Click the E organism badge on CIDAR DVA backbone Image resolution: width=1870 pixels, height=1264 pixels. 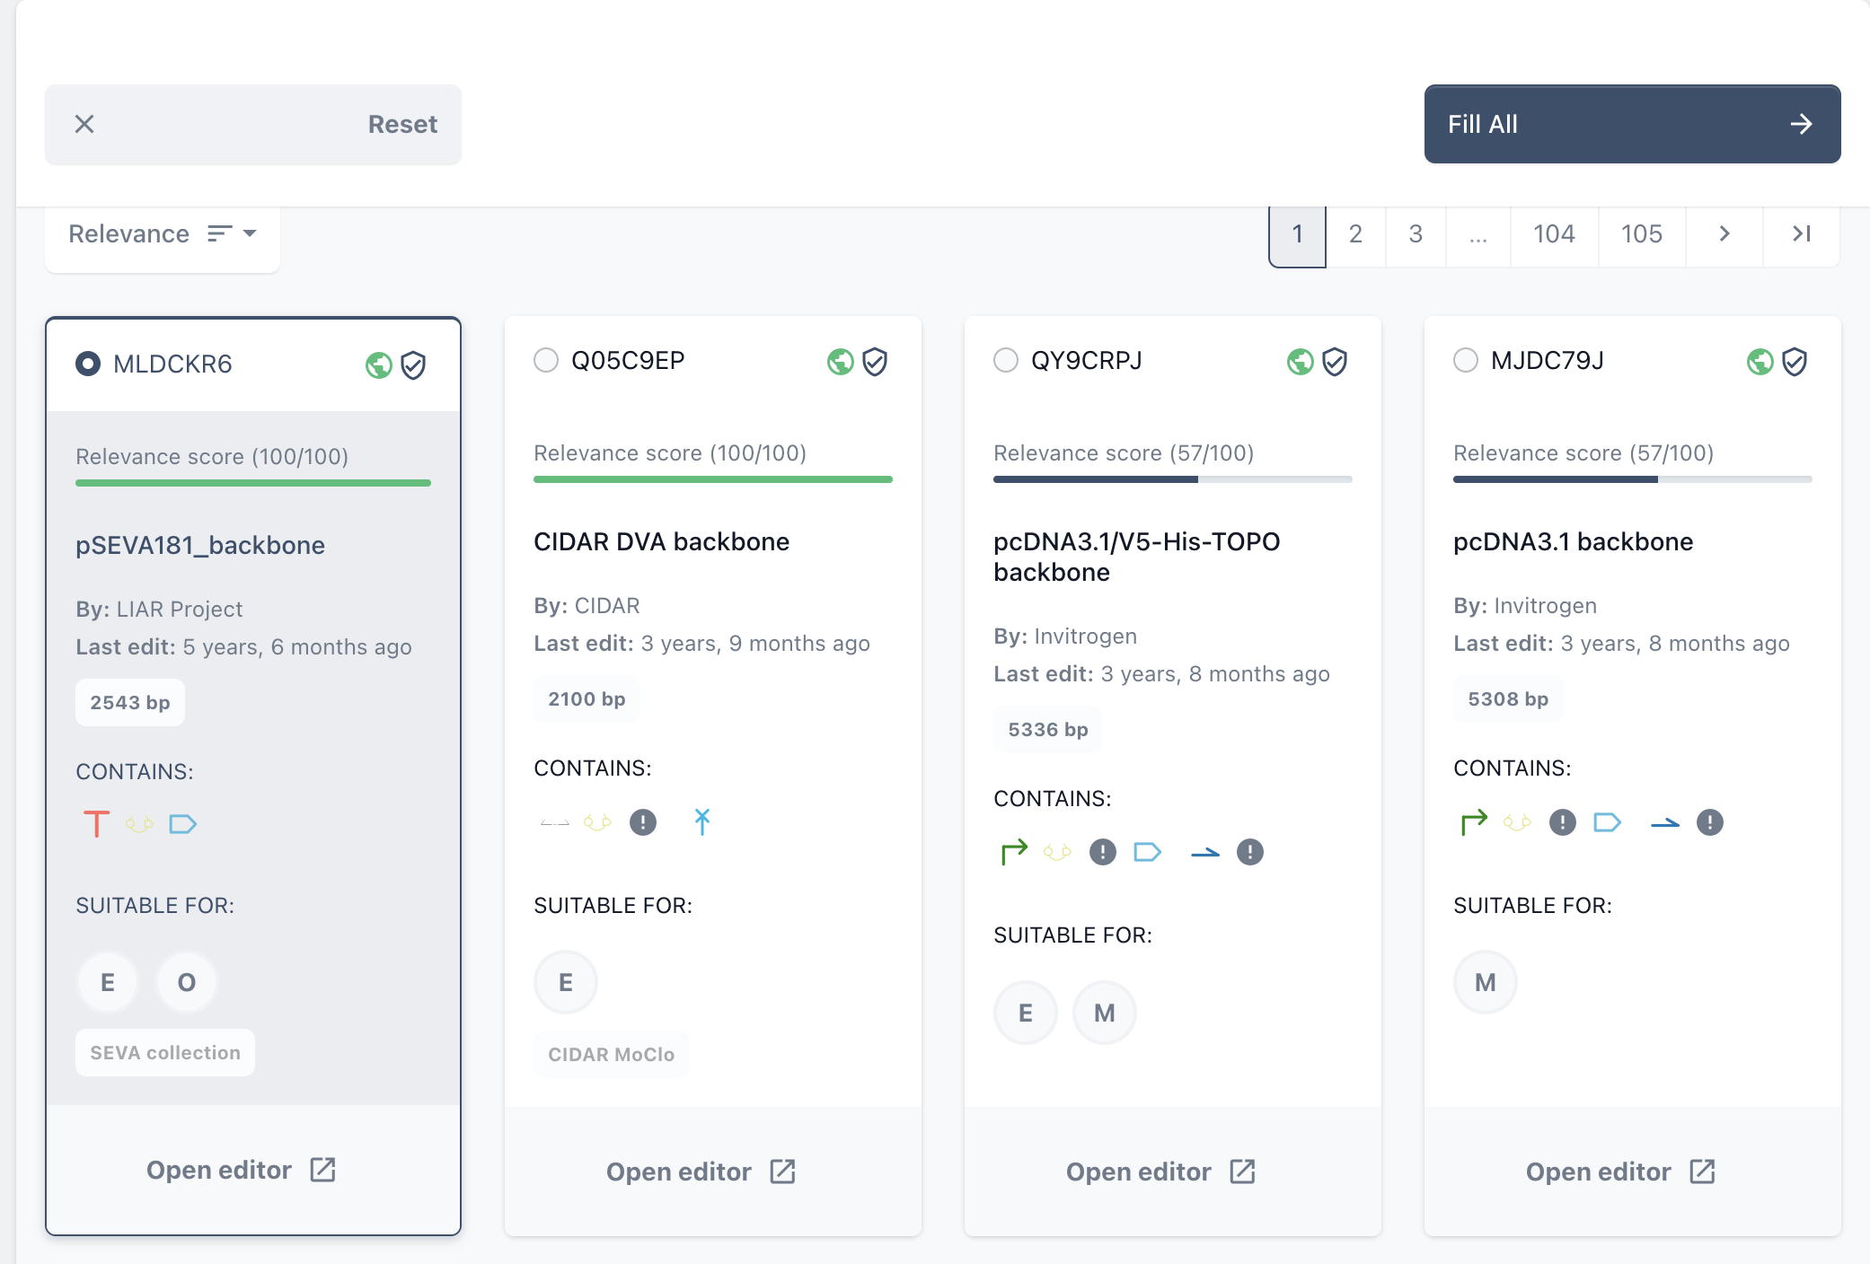click(x=566, y=982)
